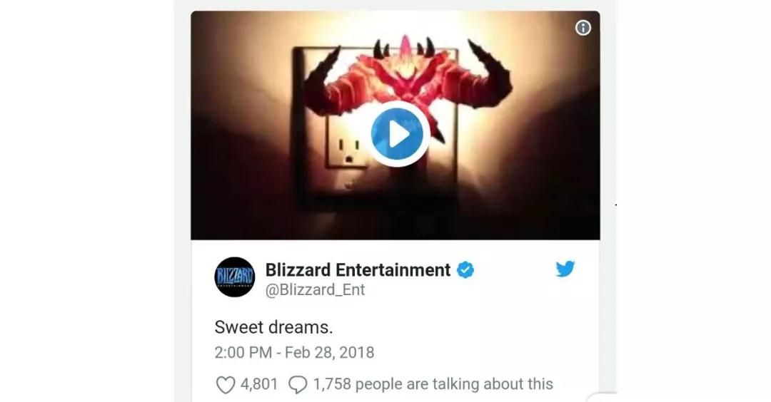Click the wall outlet in the video
This screenshot has width=771, height=402.
[347, 148]
